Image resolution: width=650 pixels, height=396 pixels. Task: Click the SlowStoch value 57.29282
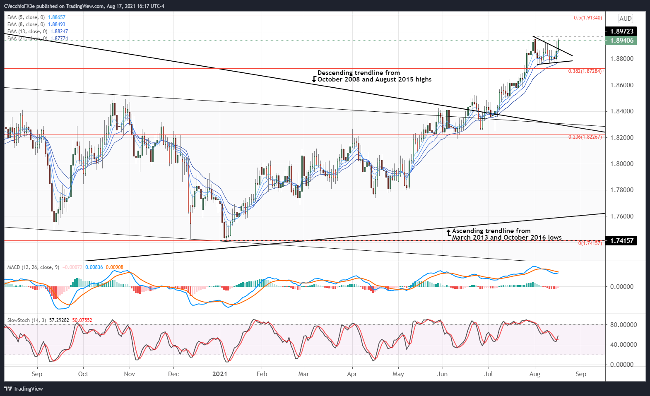click(59, 320)
